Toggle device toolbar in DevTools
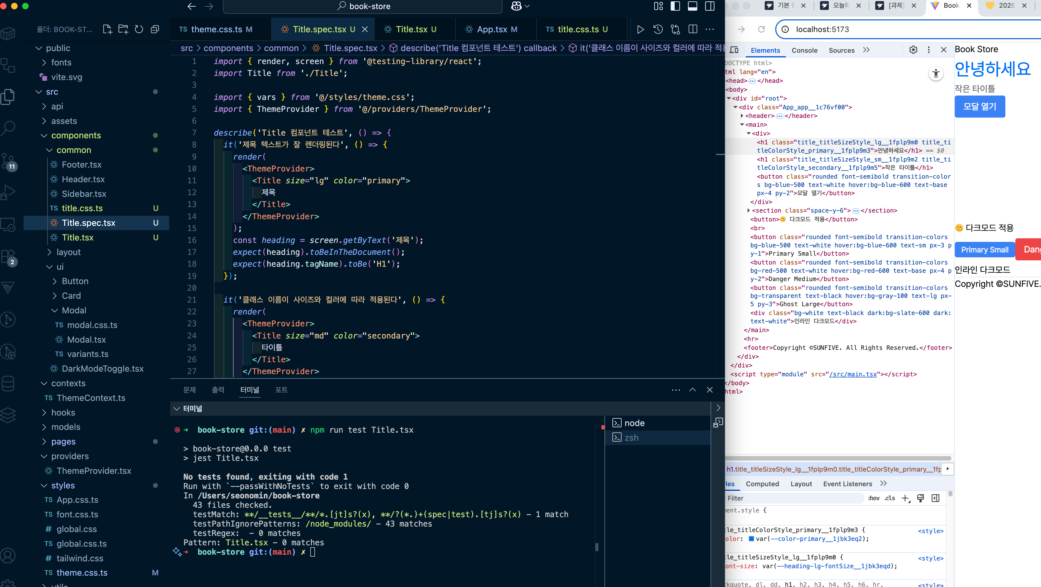This screenshot has height=587, width=1041. pos(734,50)
